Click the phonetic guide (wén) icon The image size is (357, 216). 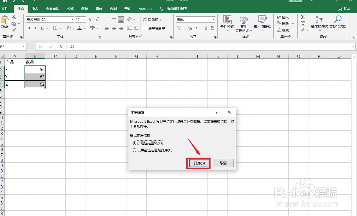click(92, 28)
